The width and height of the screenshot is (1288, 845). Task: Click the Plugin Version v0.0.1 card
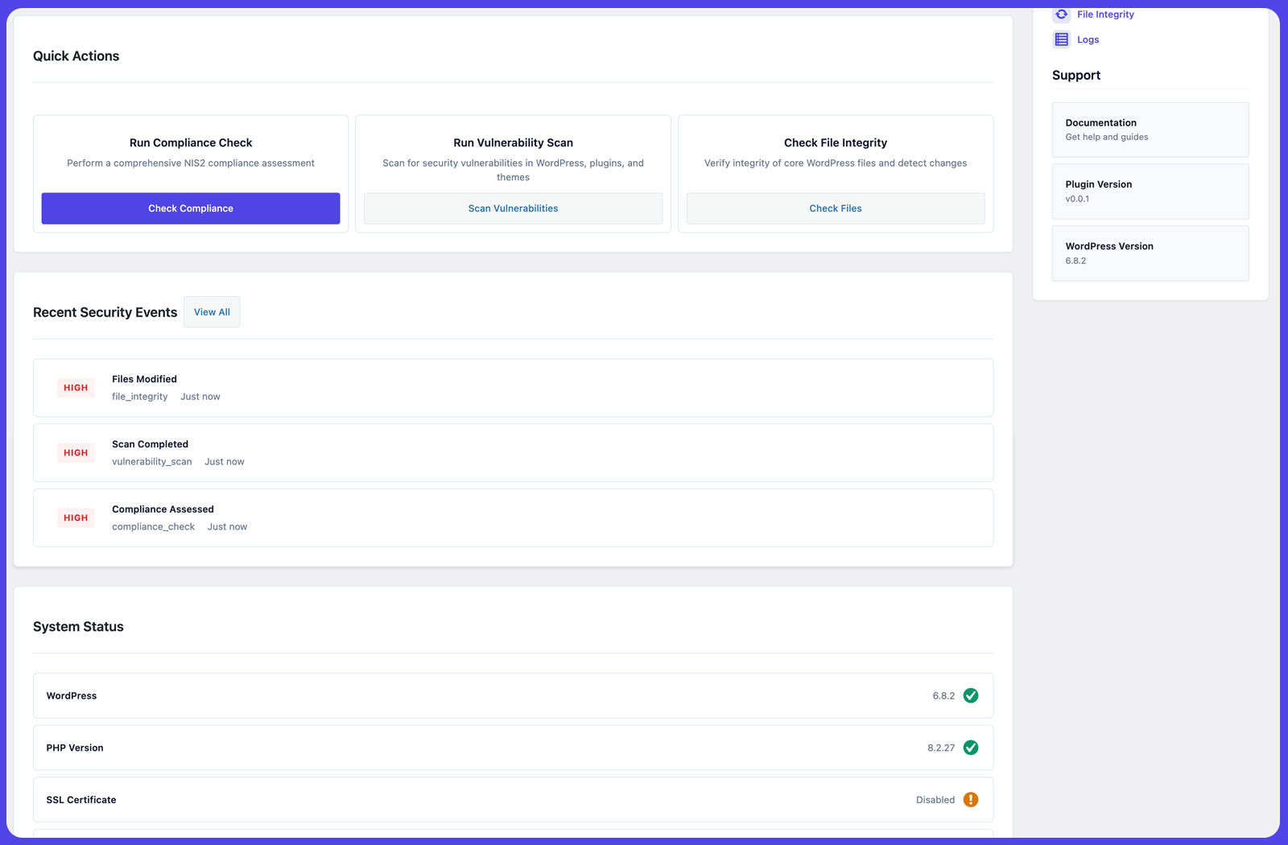[x=1150, y=191]
